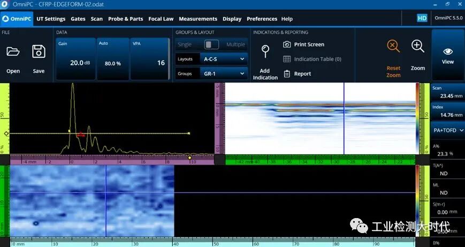
Task: Activate the Zoom magnifier plus icon
Action: [418, 47]
